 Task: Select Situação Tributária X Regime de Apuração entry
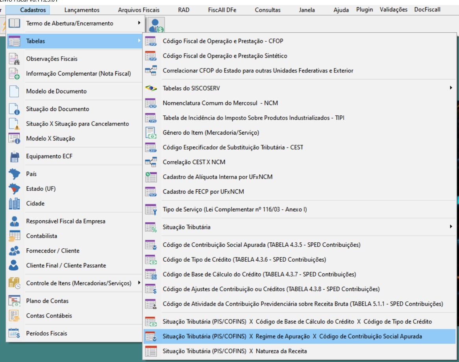click(x=300, y=336)
